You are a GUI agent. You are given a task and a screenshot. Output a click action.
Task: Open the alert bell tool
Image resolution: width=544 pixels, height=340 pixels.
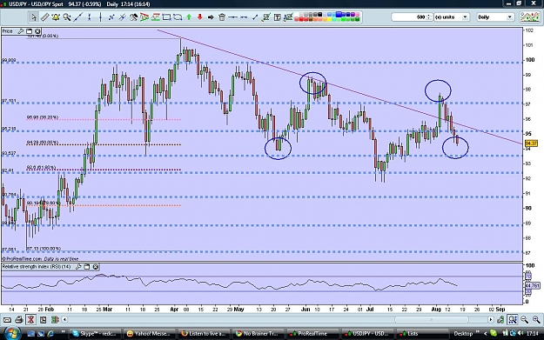pyautogui.click(x=56, y=17)
